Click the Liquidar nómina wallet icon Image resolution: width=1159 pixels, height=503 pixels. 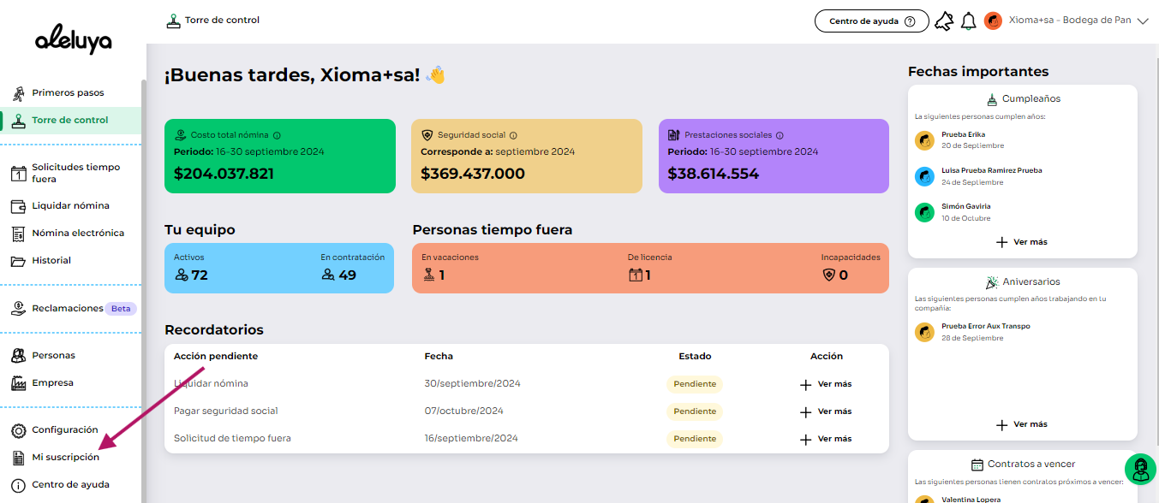coord(18,206)
